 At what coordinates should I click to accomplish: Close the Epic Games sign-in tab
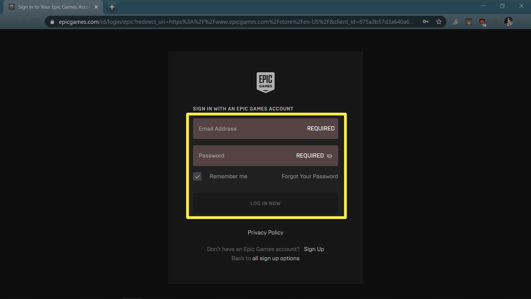tap(96, 7)
